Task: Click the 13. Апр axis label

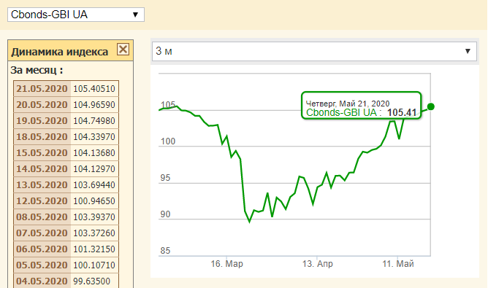Action: (x=318, y=264)
